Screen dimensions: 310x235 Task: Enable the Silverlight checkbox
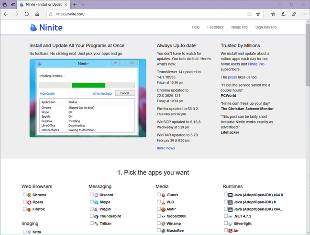coord(226,223)
